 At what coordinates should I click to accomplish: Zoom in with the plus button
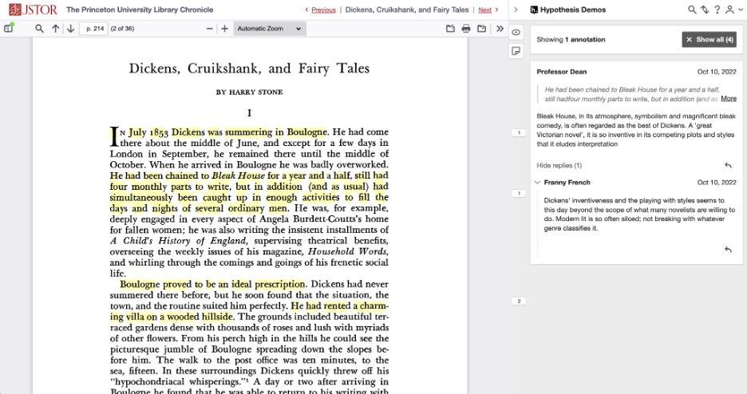coord(225,29)
